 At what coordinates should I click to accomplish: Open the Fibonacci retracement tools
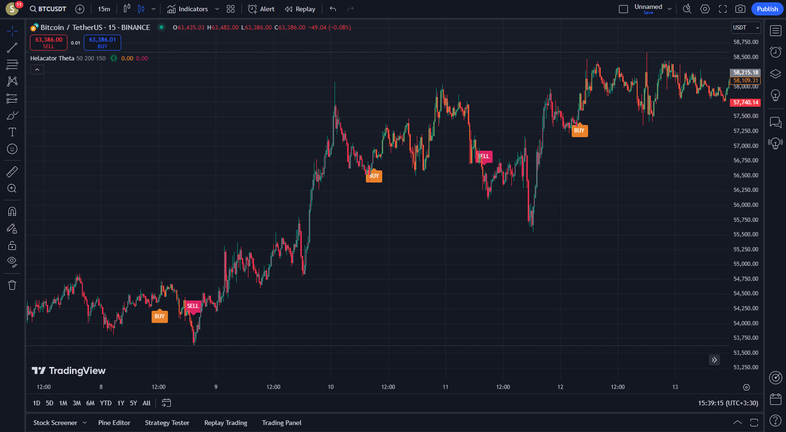point(12,65)
